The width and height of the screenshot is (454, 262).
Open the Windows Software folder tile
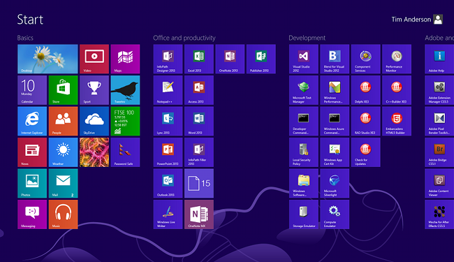coord(303,183)
